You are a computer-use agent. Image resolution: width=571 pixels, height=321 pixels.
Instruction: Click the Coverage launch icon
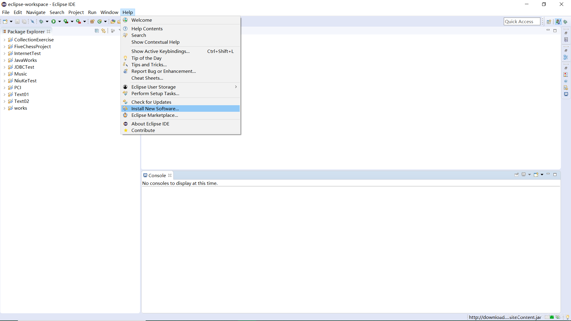pos(66,21)
